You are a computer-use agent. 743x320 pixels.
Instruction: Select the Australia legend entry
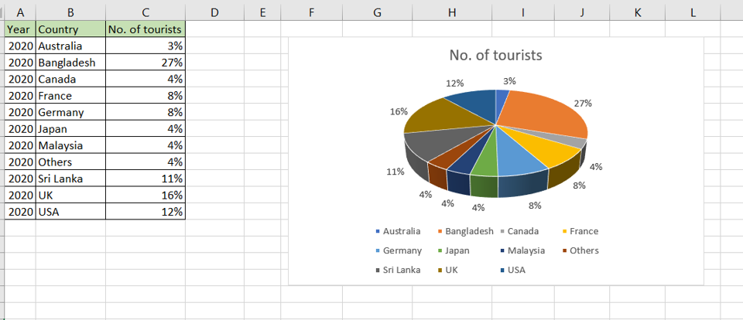tap(398, 231)
